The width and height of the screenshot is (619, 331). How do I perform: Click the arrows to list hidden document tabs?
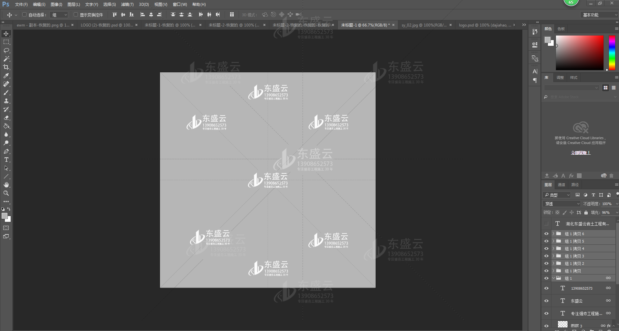[x=523, y=24]
